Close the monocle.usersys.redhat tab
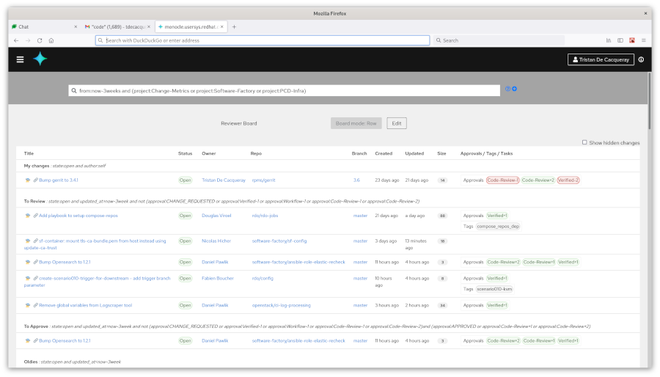Screen dimensions: 660x377 pos(221,26)
